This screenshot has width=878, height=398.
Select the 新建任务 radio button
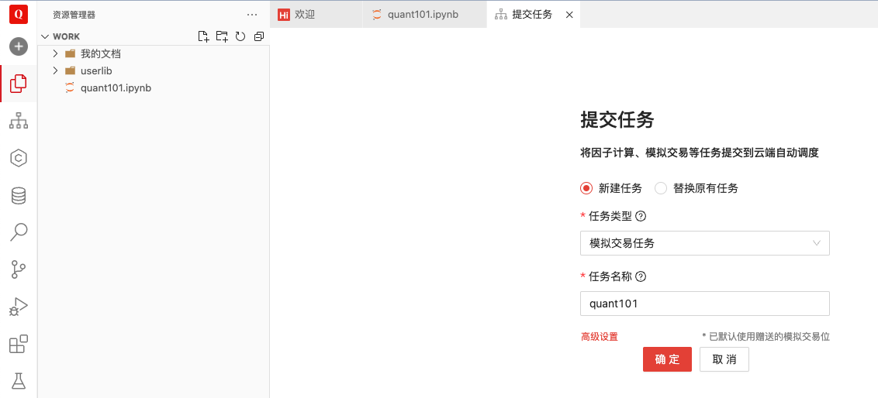click(586, 188)
